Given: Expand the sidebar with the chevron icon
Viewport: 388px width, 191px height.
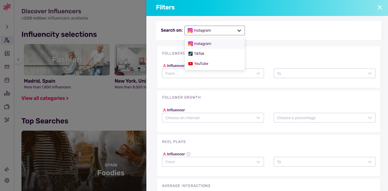Looking at the screenshot, I should pos(7,27).
